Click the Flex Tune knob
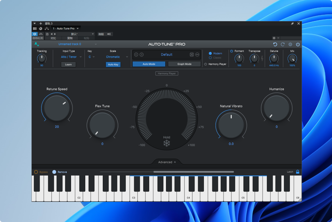This screenshot has height=222, width=332. pos(102,125)
